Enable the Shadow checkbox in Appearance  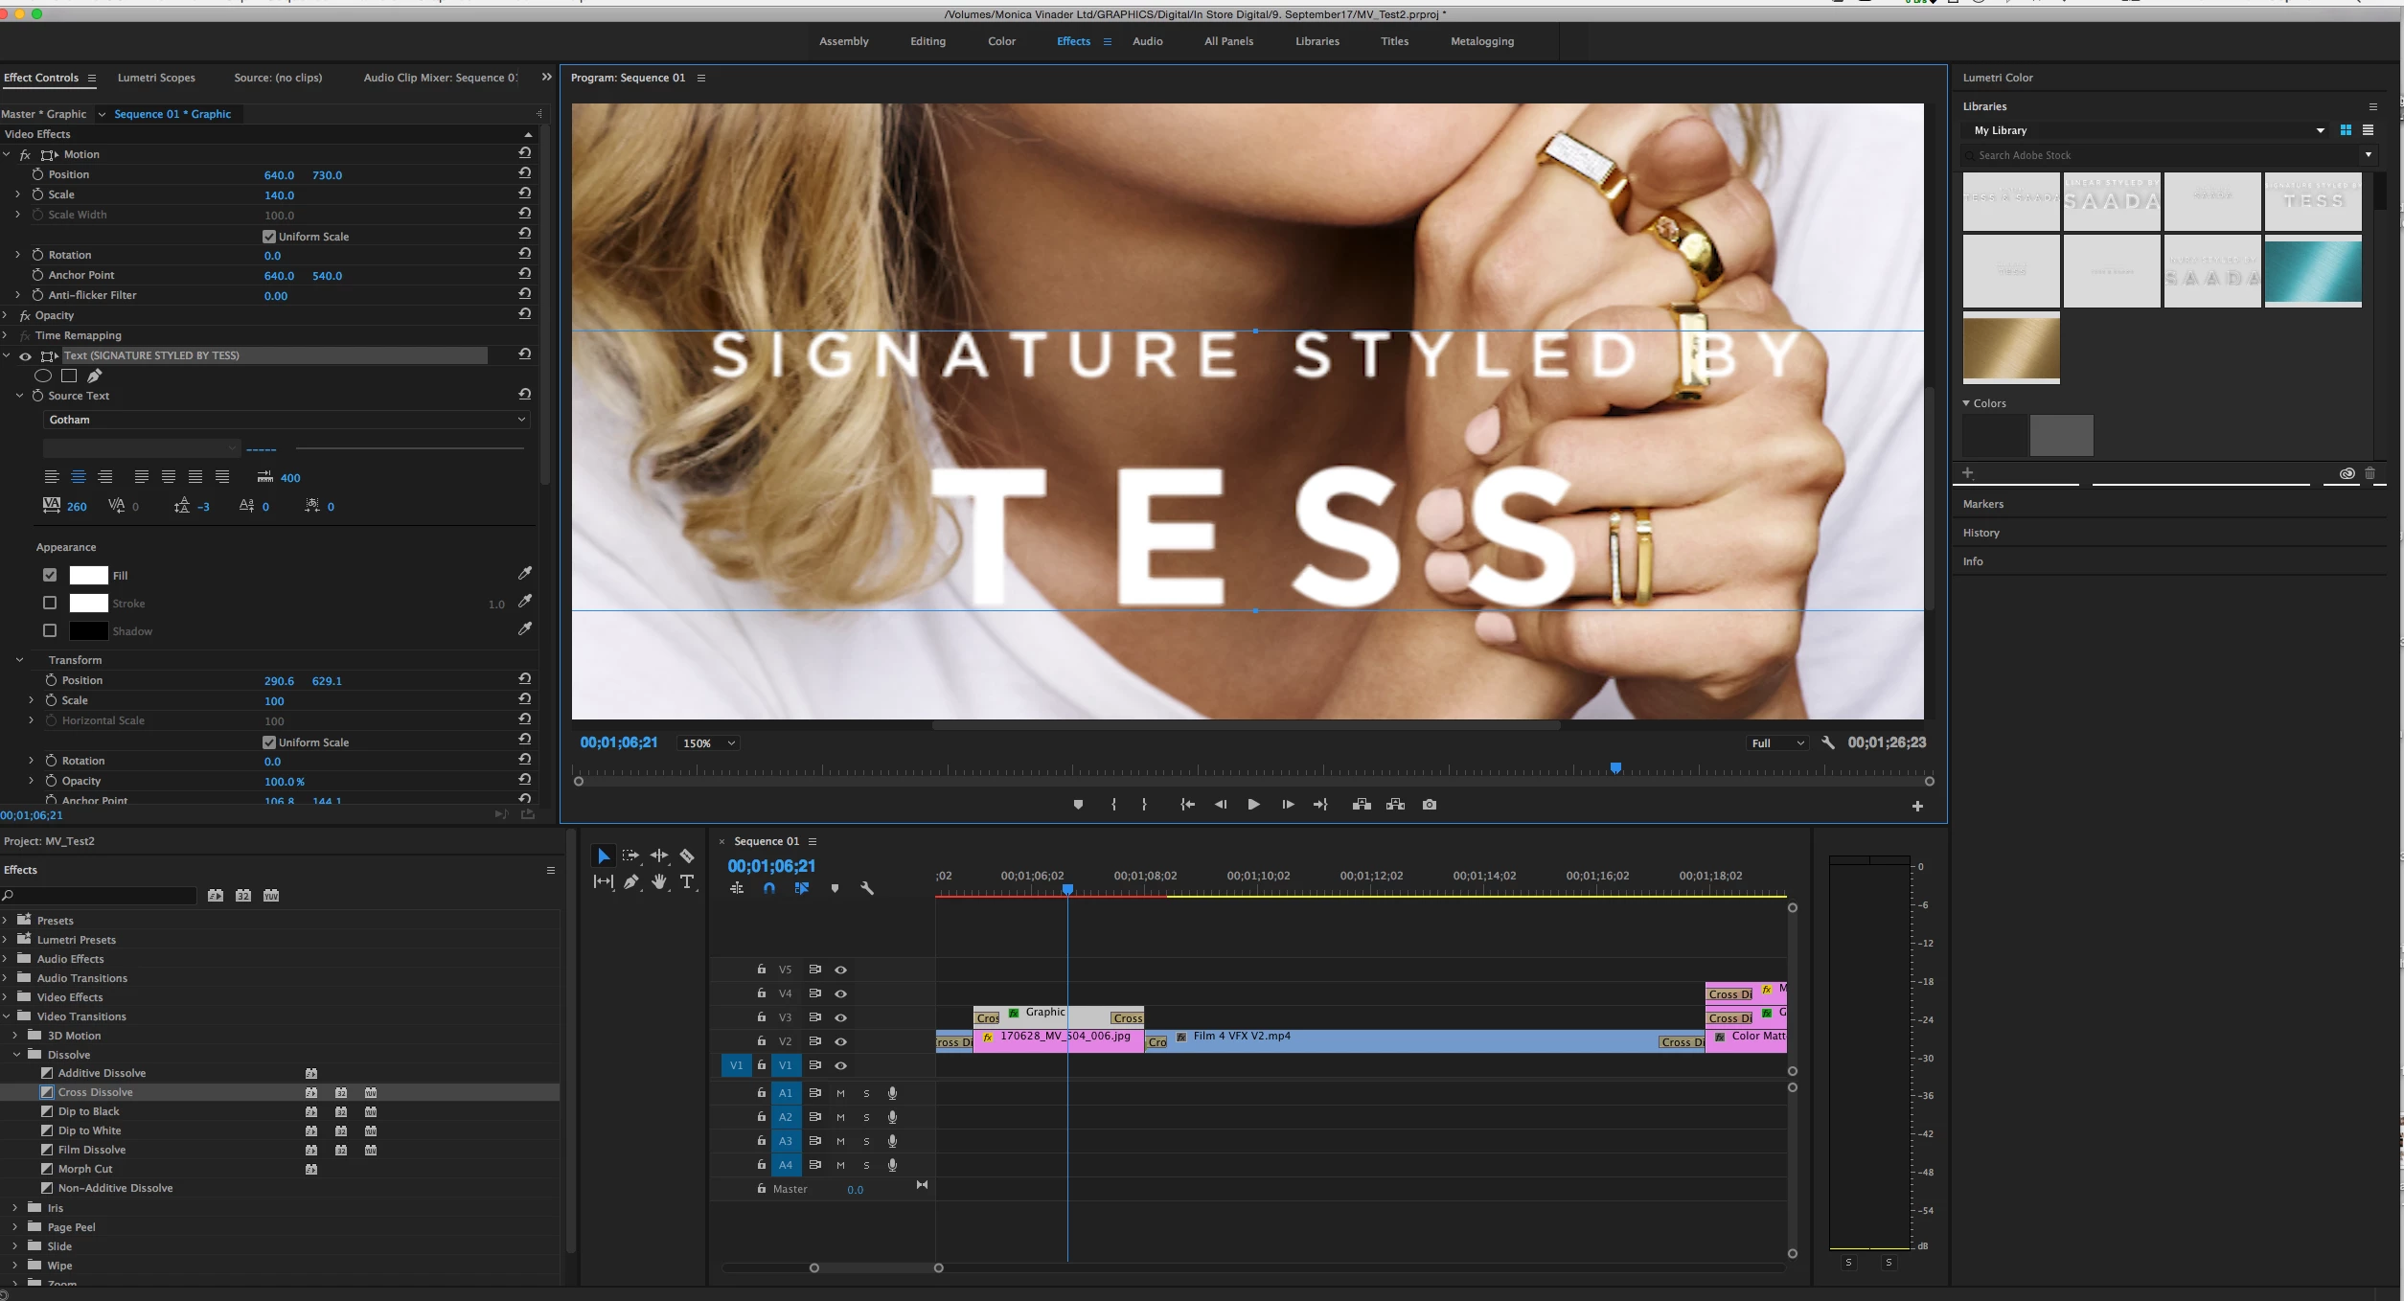coord(50,630)
